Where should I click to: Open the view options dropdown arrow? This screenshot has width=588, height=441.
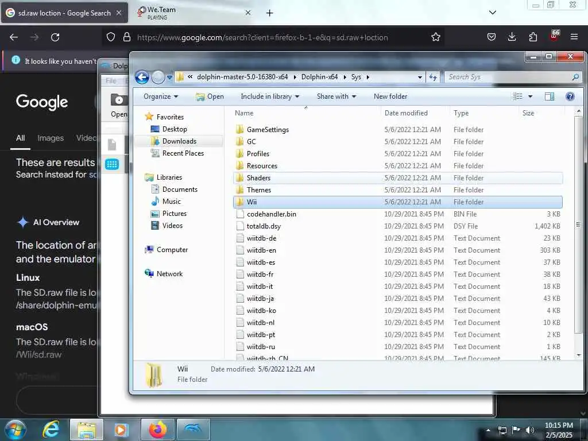(x=530, y=96)
